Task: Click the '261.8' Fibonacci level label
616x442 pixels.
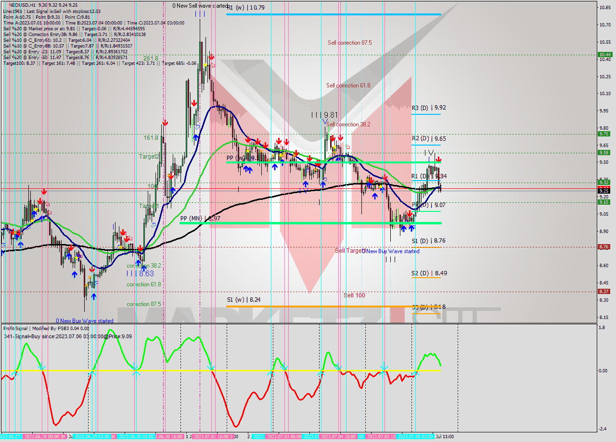Action: (x=151, y=58)
